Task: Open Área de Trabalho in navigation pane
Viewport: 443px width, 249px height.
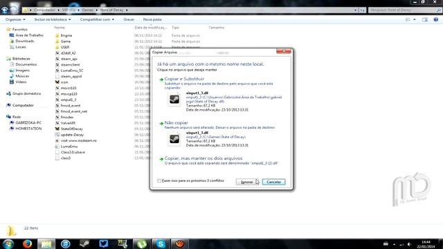Action: click(29, 35)
